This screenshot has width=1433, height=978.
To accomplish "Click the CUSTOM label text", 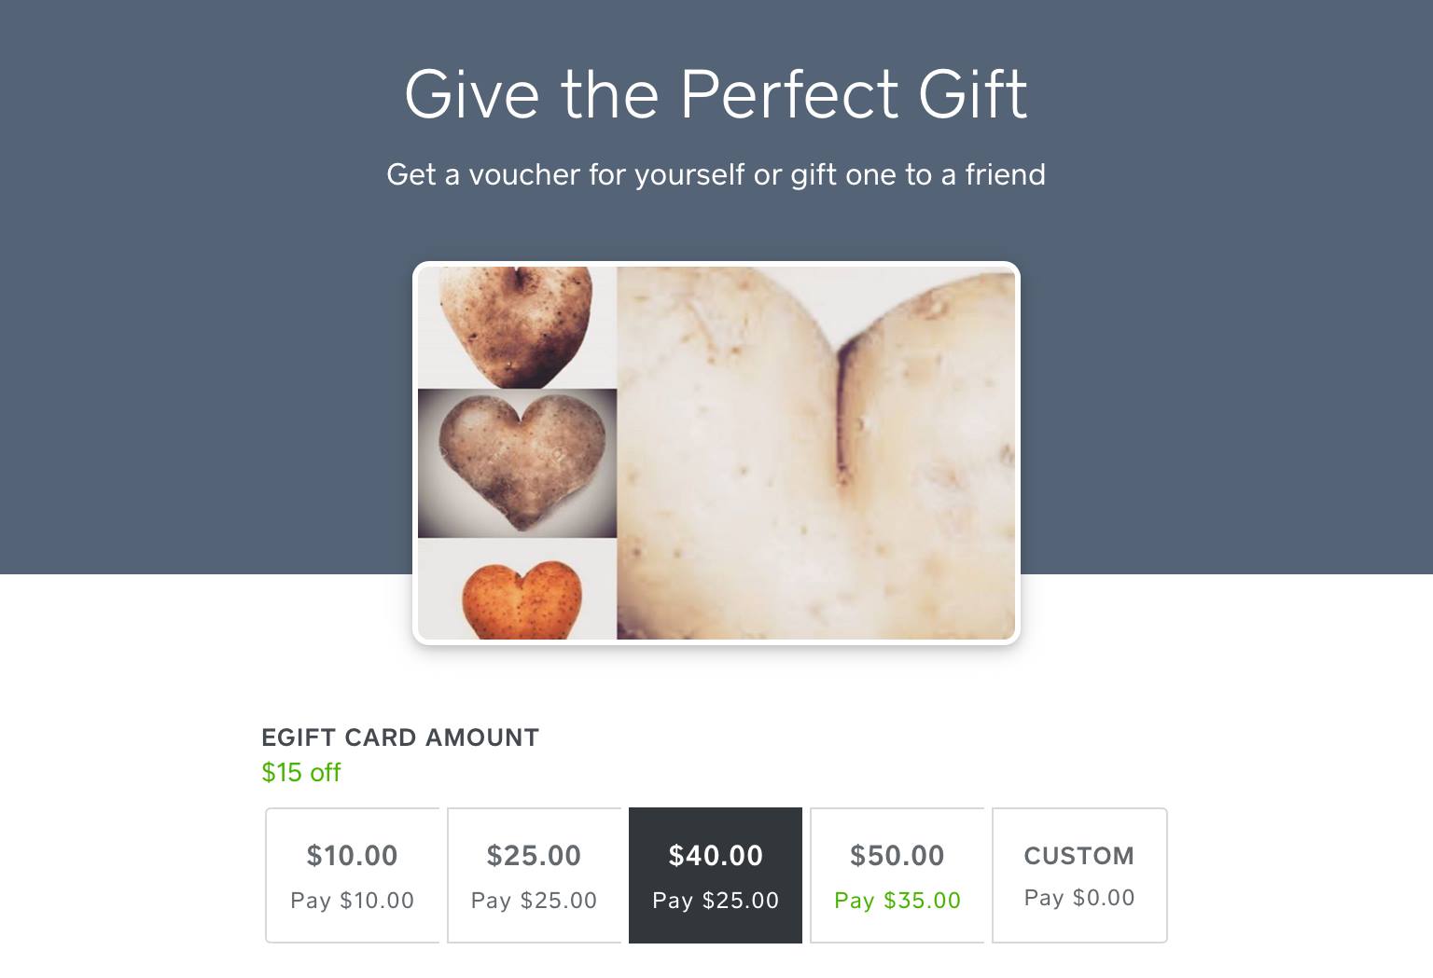I will [x=1079, y=856].
